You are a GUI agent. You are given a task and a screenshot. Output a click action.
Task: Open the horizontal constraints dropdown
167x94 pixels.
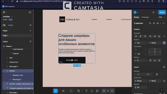click(x=140, y=50)
